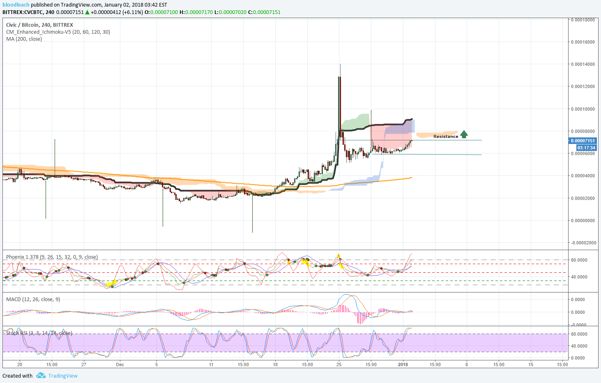
Task: Open the TradingView link in footer
Action: [63, 376]
